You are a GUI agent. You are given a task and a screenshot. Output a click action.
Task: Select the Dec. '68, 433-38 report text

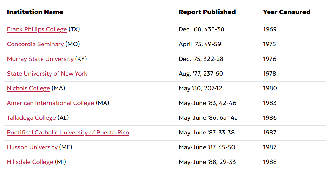point(201,29)
